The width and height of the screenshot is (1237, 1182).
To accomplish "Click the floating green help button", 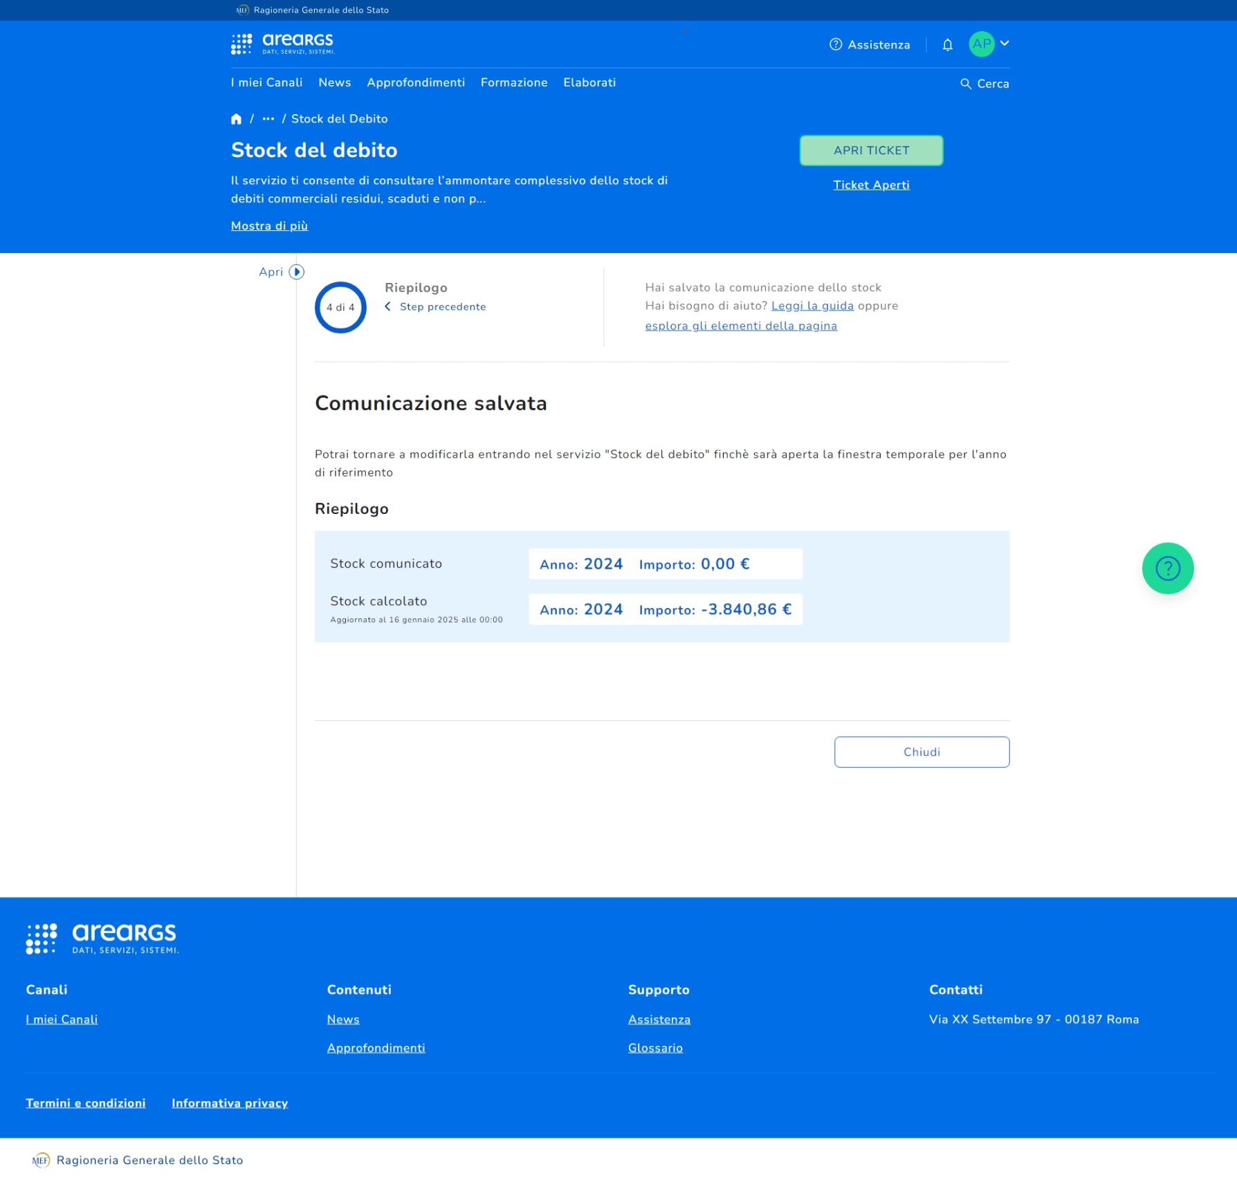I will coord(1167,569).
